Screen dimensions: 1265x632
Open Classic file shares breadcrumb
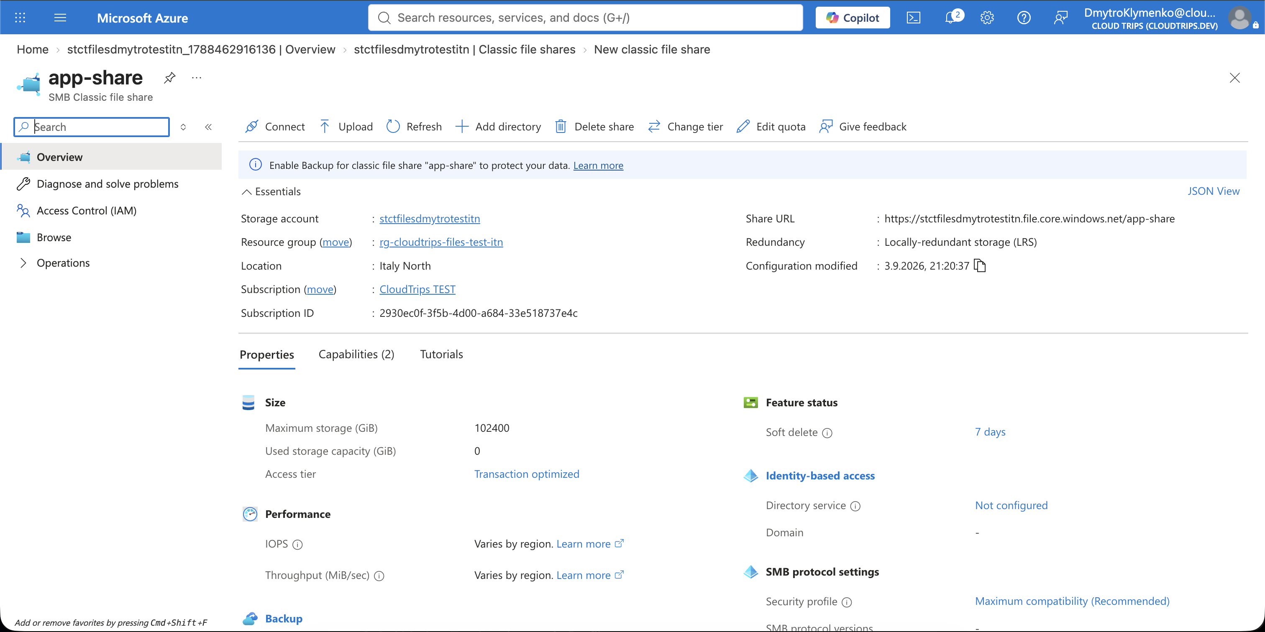[x=465, y=50]
